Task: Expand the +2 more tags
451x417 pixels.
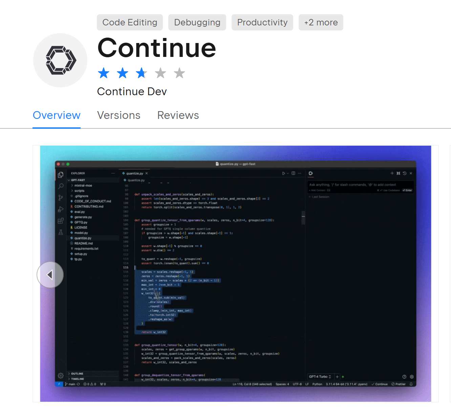Action: pos(321,22)
